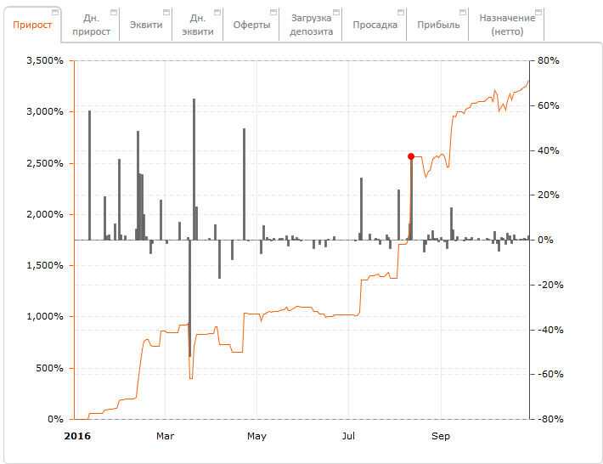Click the corner icon on Дн. прирост tab

click(115, 13)
